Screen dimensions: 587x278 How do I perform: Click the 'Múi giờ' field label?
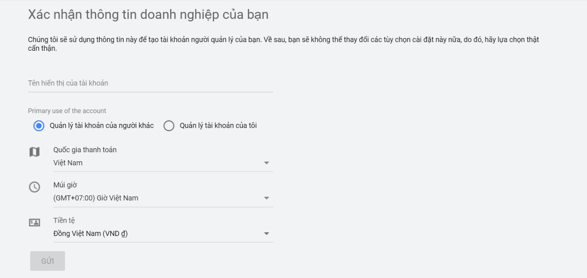(65, 185)
